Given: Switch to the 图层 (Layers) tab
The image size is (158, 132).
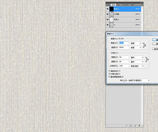Looking at the screenshot, I should point(108,5).
